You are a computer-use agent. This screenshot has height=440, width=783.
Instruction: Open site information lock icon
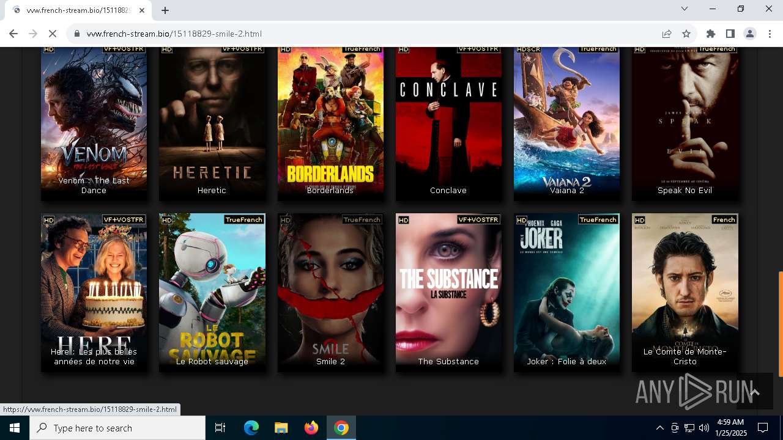click(x=77, y=34)
